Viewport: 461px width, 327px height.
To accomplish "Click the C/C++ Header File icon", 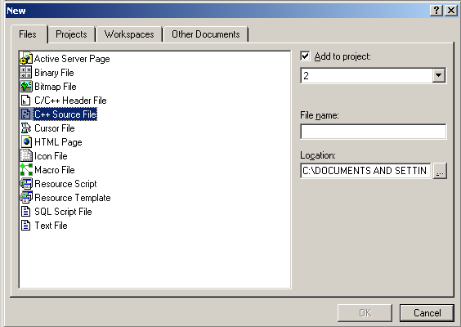I will pos(26,101).
